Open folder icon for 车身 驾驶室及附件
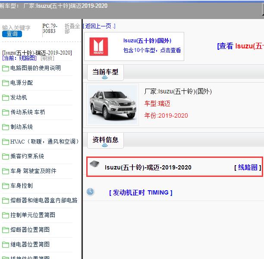Image resolution: width=264 pixels, height=259 pixels. (x=5, y=171)
